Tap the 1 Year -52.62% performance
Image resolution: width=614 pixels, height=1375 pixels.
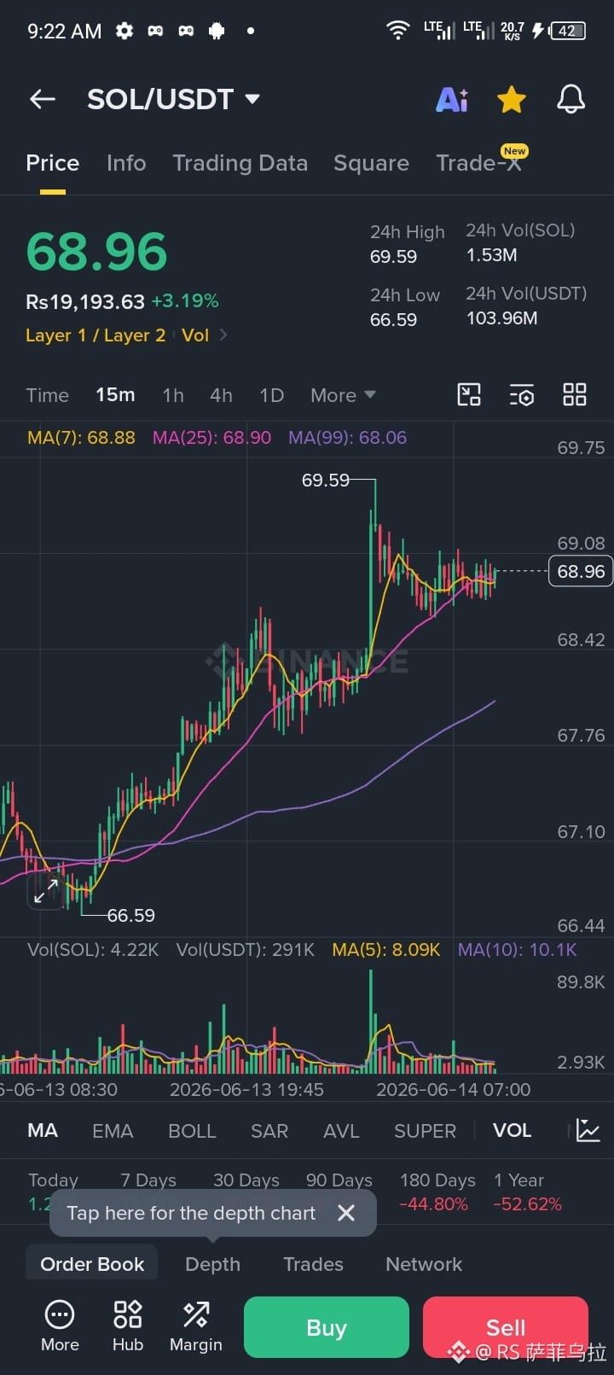point(527,1192)
